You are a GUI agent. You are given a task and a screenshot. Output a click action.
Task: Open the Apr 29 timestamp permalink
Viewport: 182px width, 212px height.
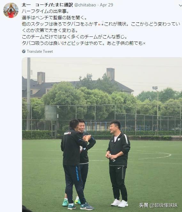click(x=107, y=5)
